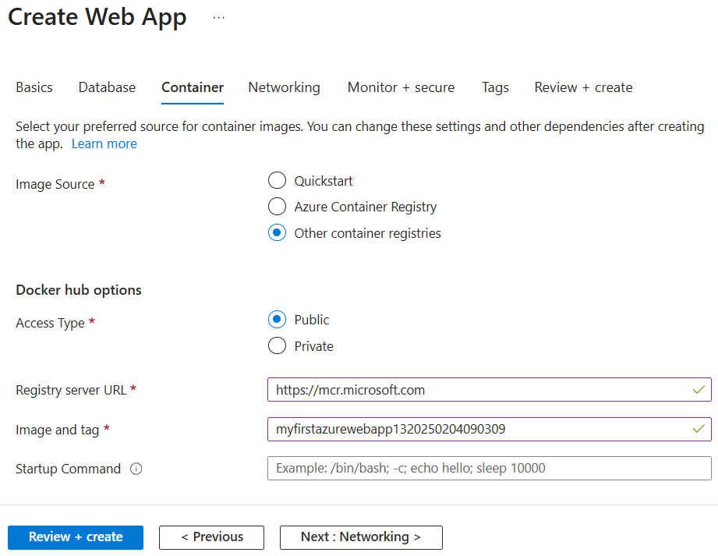Screen dimensions: 718x556
Task: Click the green checkmark in Image and tag
Action: pos(699,429)
